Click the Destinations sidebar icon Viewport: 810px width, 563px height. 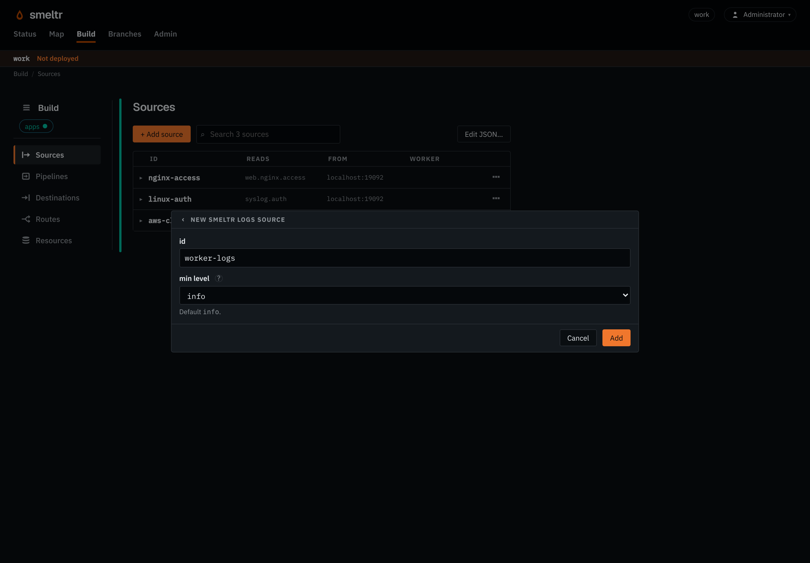[x=26, y=198]
